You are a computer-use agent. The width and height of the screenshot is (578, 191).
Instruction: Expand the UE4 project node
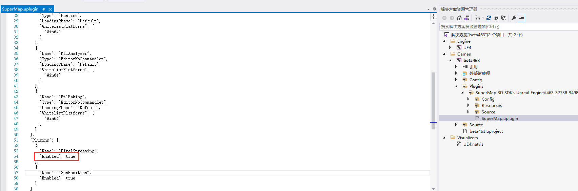pos(450,47)
